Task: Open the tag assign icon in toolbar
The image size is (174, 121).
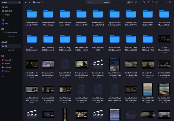Action: tap(153, 2)
